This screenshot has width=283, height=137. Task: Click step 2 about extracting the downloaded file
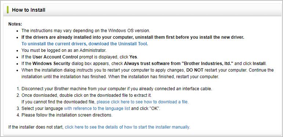coord(87,95)
